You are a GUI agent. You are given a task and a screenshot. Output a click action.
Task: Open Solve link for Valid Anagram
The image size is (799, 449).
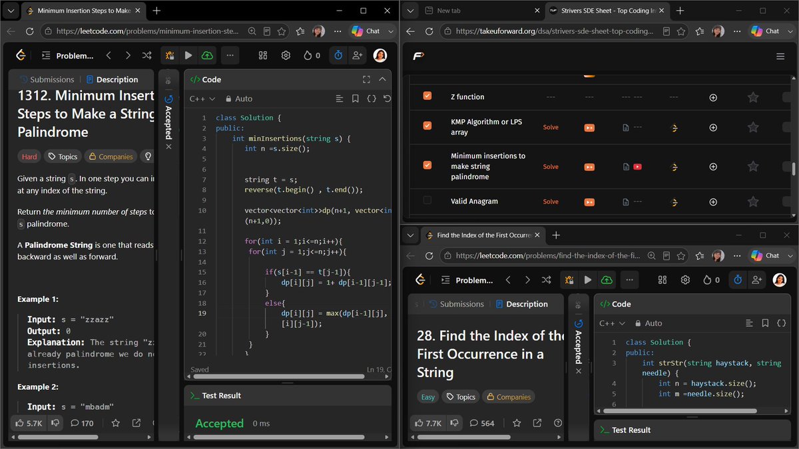pyautogui.click(x=551, y=202)
